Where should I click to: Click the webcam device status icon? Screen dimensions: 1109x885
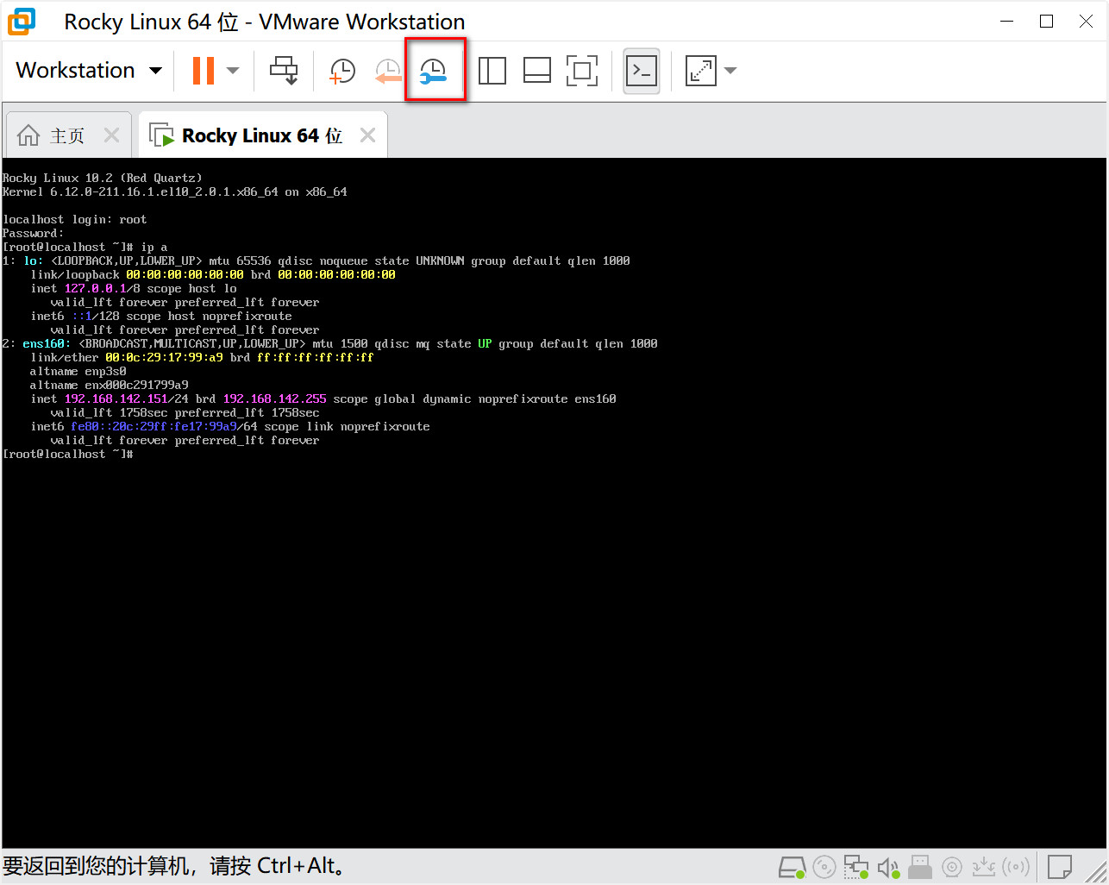(x=952, y=867)
